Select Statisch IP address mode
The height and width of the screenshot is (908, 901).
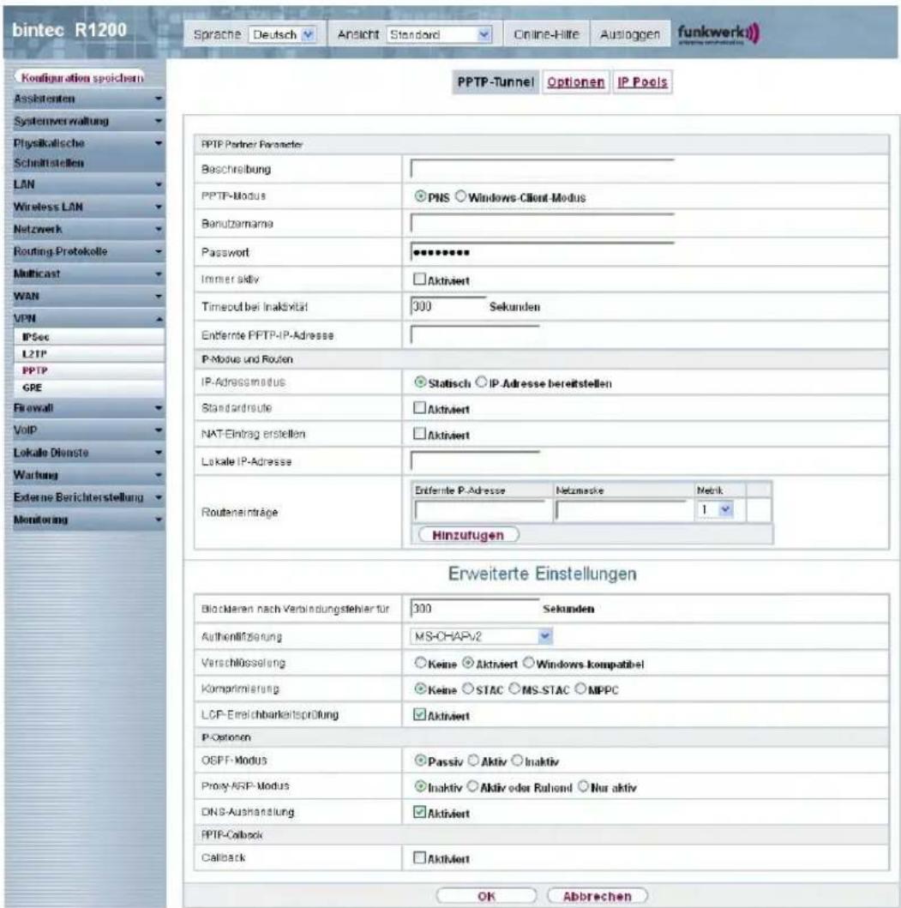tap(420, 382)
